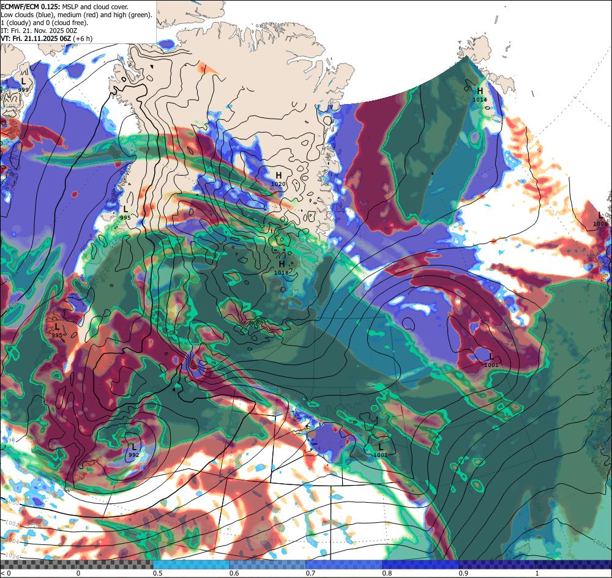The image size is (612, 578).
Task: Click the '1' colorbar label
Action: tap(537, 573)
